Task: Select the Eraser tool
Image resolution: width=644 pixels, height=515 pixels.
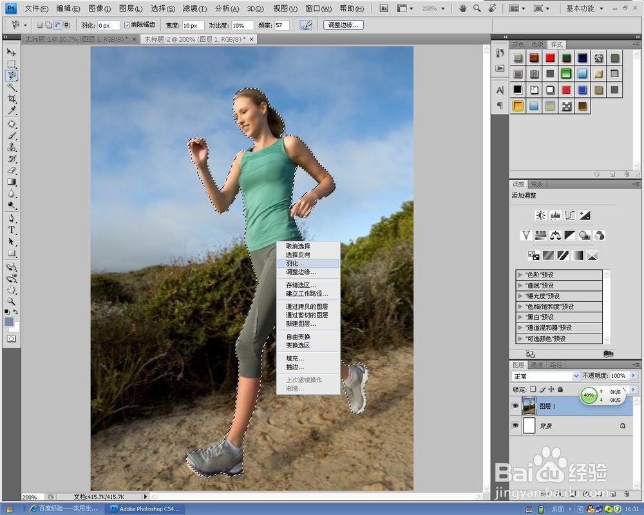Action: pyautogui.click(x=12, y=171)
